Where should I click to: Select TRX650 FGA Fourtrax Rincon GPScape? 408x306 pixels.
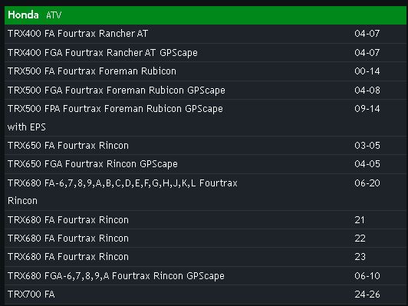[206, 164]
